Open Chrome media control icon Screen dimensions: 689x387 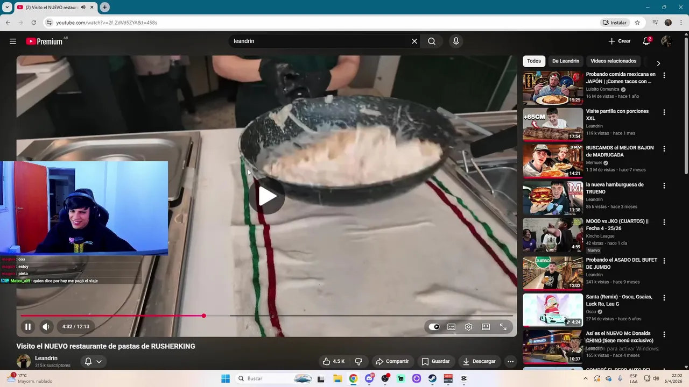coord(655,23)
